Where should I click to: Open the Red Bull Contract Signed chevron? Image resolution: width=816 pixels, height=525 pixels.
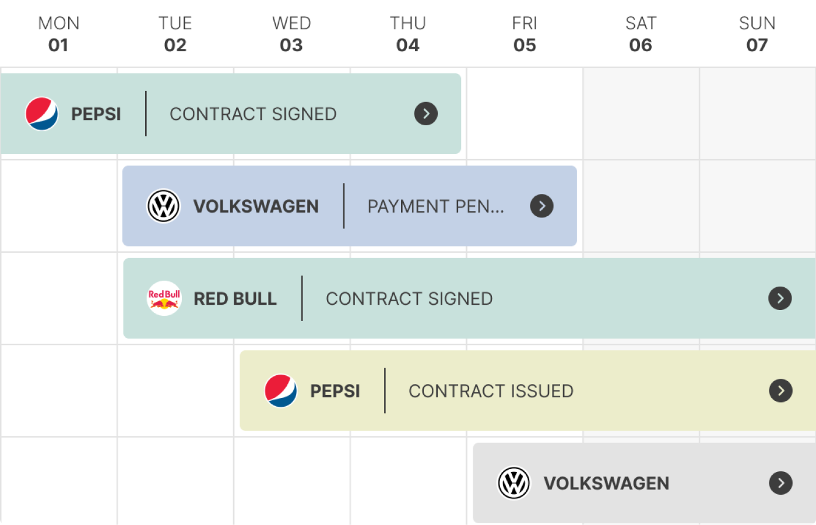[x=780, y=298]
